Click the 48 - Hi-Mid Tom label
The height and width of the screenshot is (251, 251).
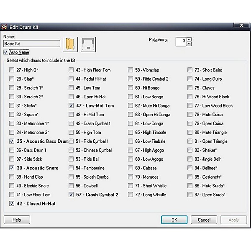[90, 115]
